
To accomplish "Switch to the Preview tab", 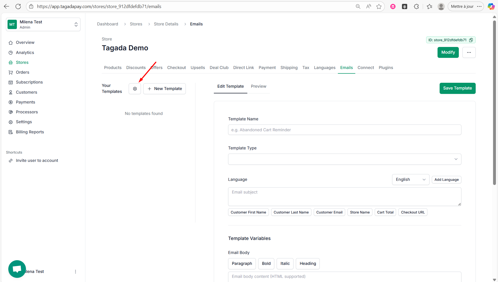I will (258, 86).
